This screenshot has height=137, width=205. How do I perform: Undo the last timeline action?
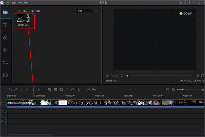[x=10, y=89]
